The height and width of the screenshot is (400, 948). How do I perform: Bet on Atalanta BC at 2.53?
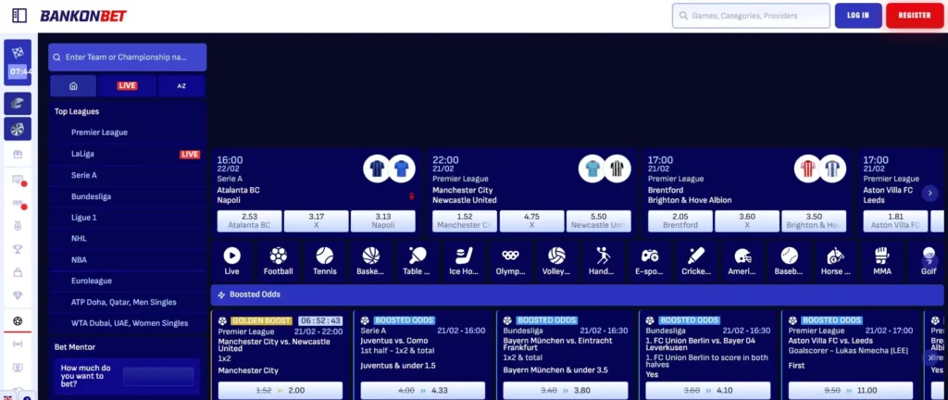pos(249,221)
